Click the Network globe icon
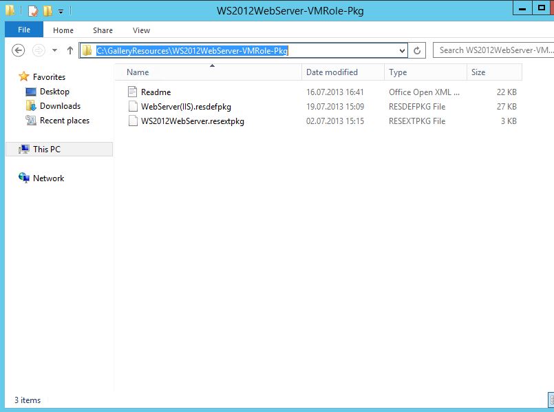Viewport: 554px width, 412px height. (23, 178)
